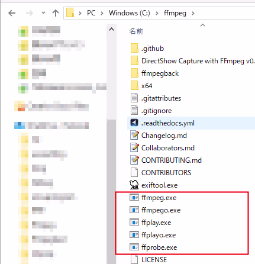Image resolution: width=255 pixels, height=264 pixels.
Task: Select the file name Changelog.md
Action: pyautogui.click(x=164, y=136)
